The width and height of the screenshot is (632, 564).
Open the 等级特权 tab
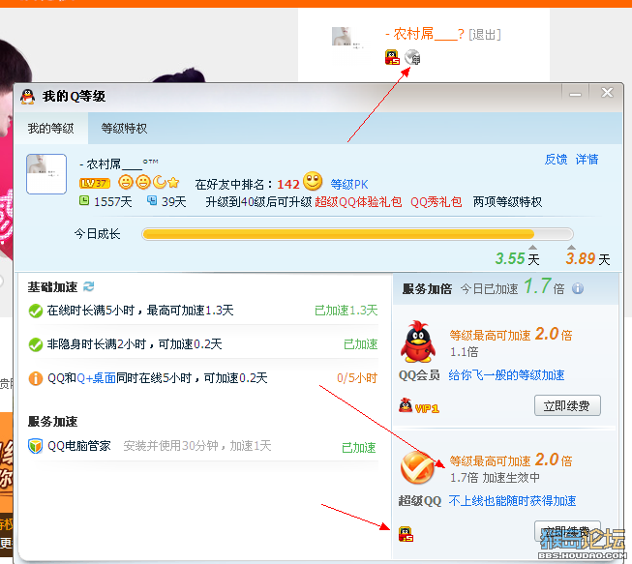tap(124, 129)
